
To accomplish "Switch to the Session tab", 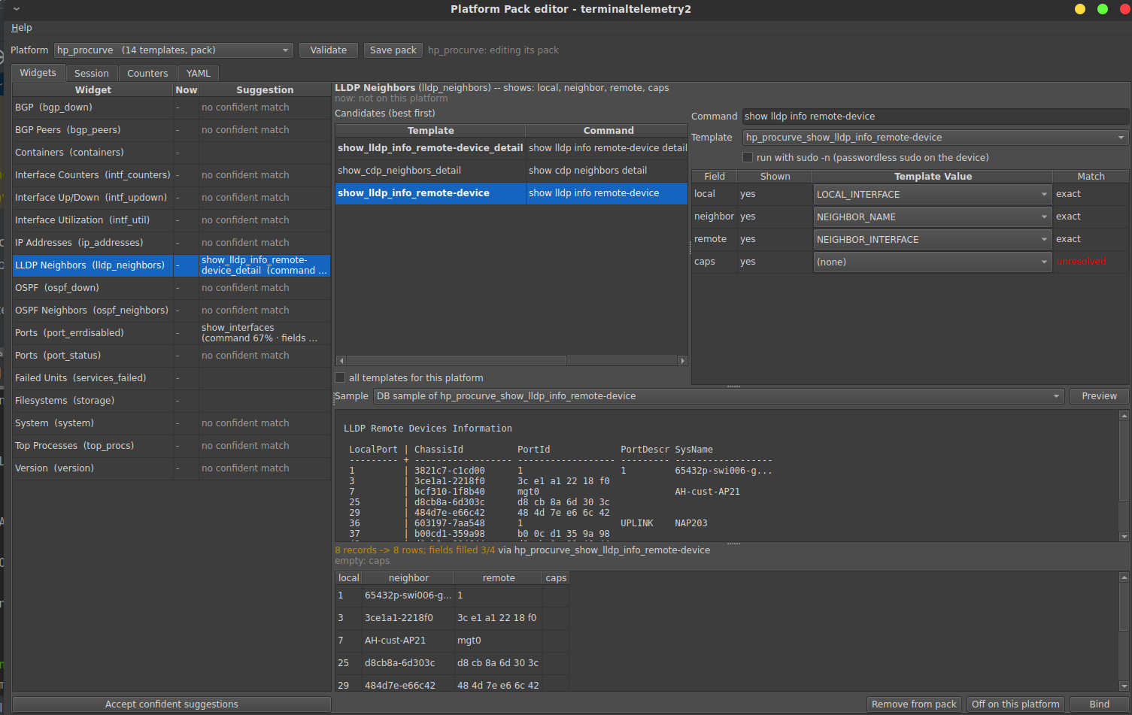I will click(92, 74).
